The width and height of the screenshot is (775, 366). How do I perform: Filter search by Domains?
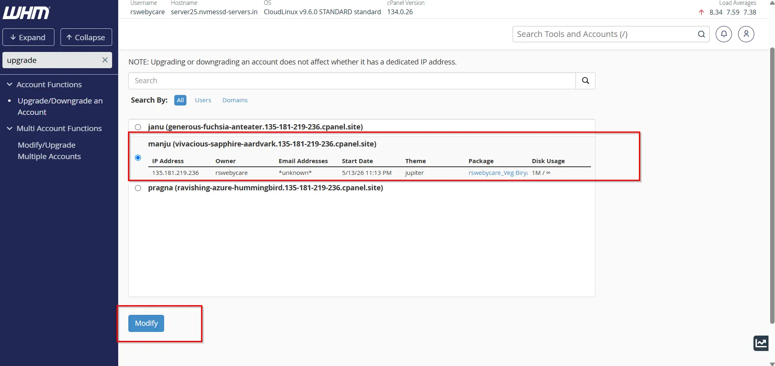tap(235, 100)
